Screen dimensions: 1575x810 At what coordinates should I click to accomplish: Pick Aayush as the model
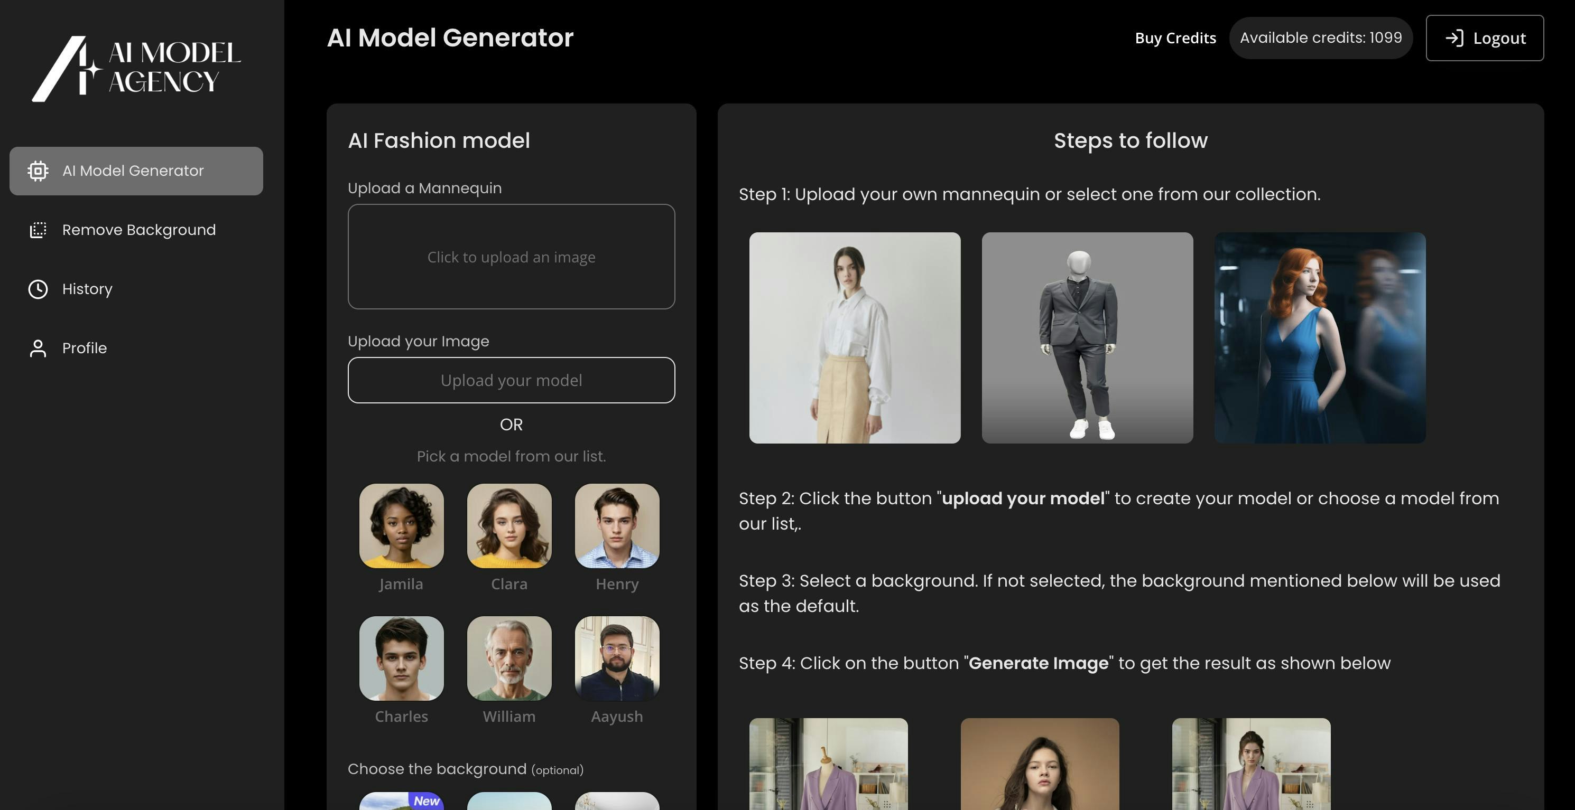point(616,658)
